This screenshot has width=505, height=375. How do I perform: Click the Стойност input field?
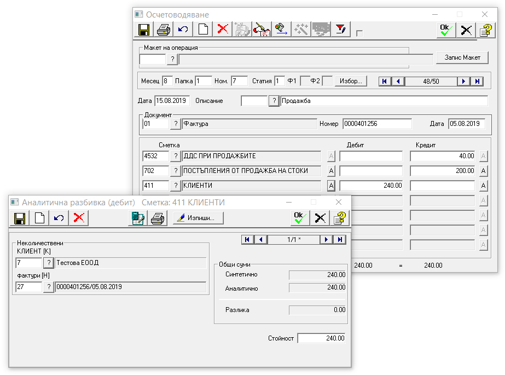point(322,338)
